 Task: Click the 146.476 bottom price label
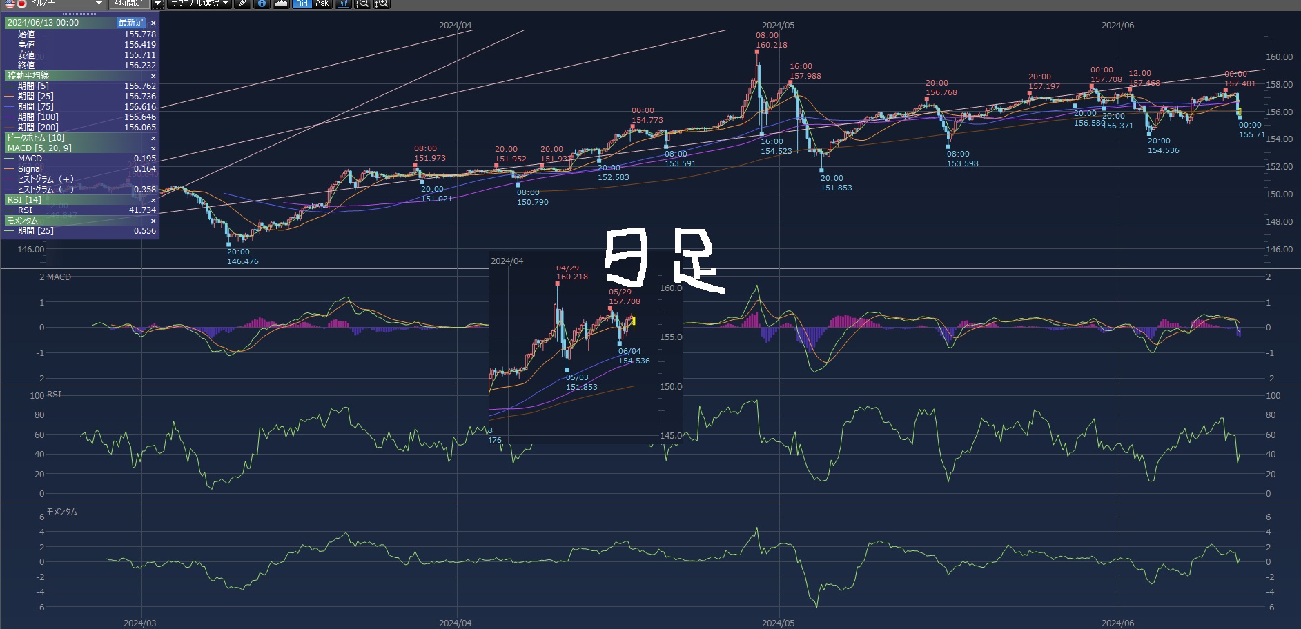click(x=243, y=262)
